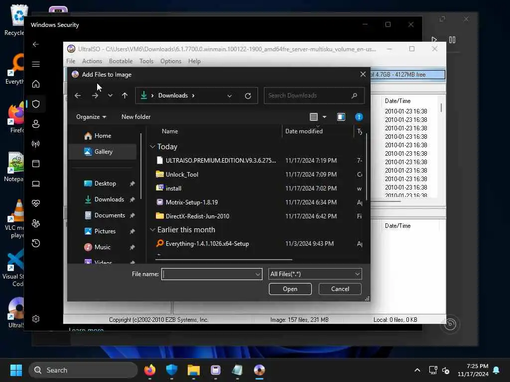Select the Unlock_Tool folder

pyautogui.click(x=182, y=175)
